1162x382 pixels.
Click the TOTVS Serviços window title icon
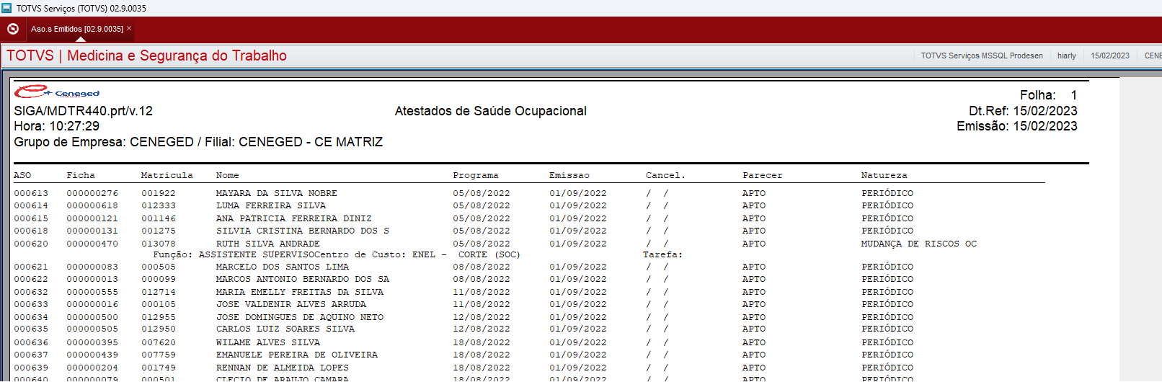tap(6, 8)
